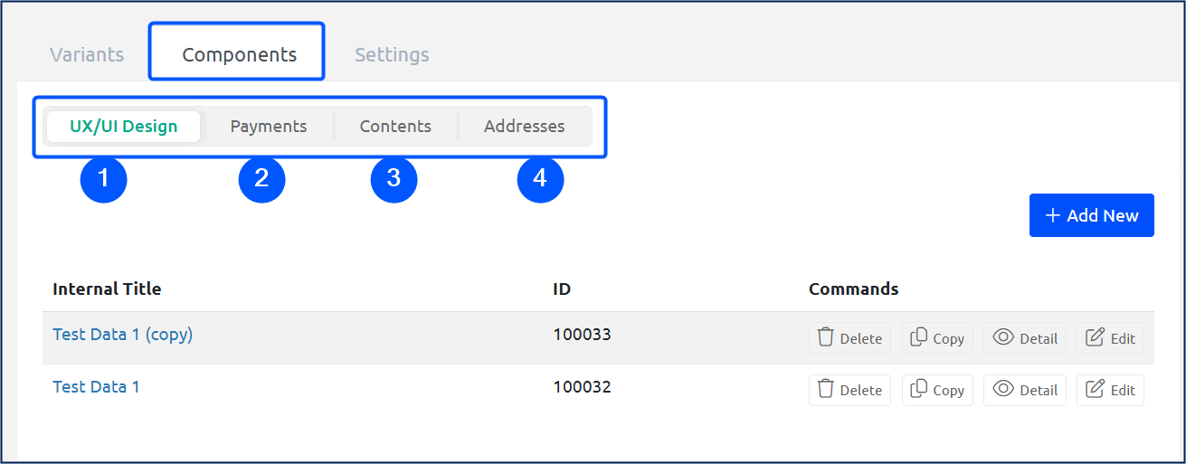Open the Test Data 1 (copy) link
This screenshot has width=1186, height=464.
123,335
